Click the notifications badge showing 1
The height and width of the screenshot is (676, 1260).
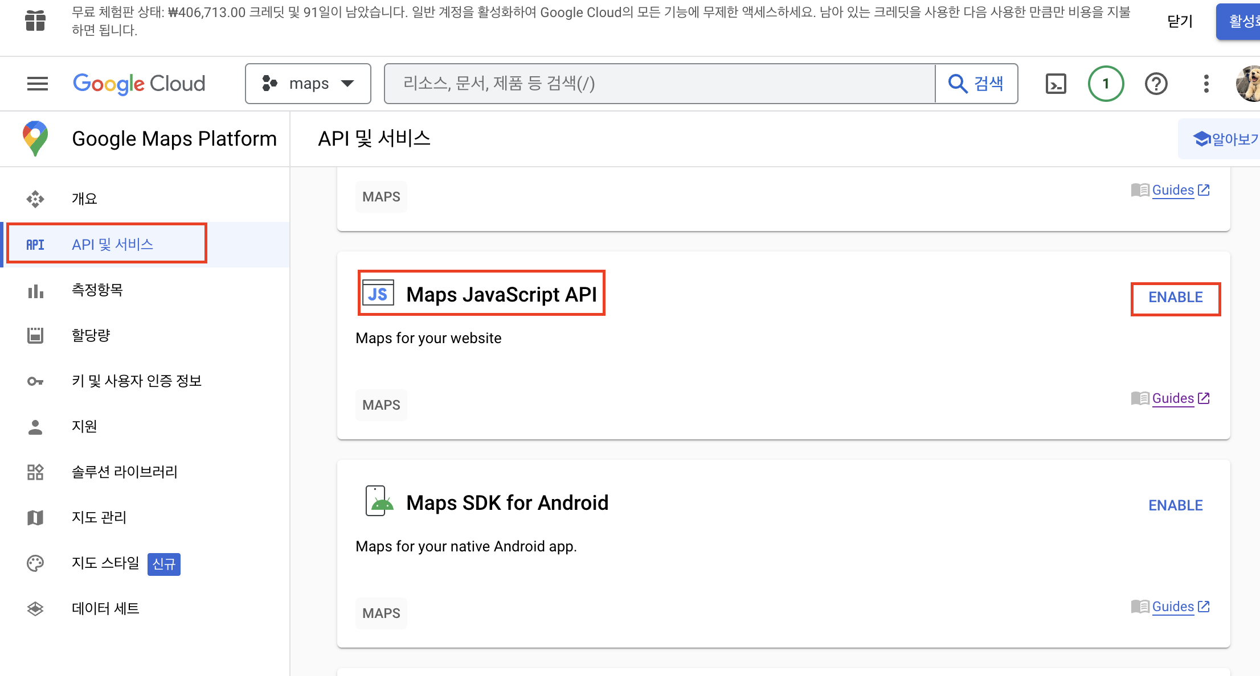[x=1106, y=84]
